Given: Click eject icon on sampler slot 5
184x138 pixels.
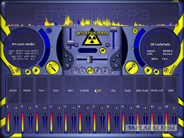Looking at the screenshot, I should [x=74, y=108].
